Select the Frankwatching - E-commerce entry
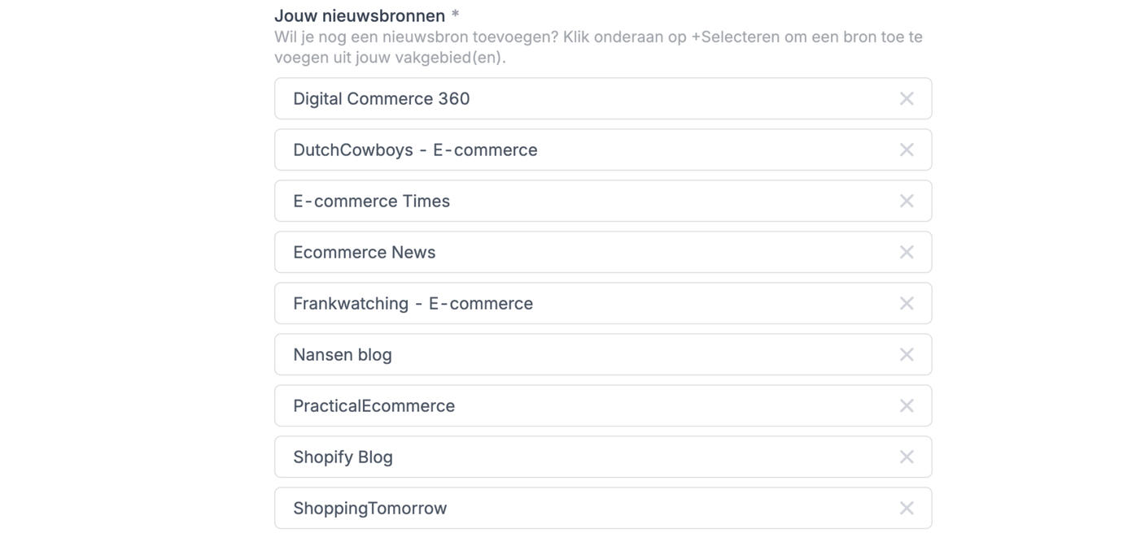 tap(413, 304)
